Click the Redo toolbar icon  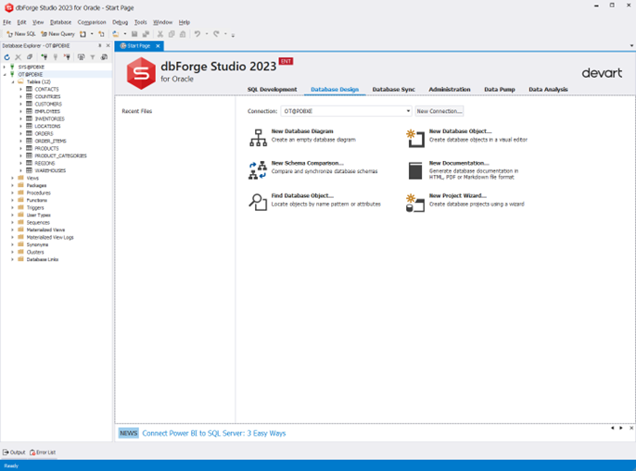[x=216, y=34]
